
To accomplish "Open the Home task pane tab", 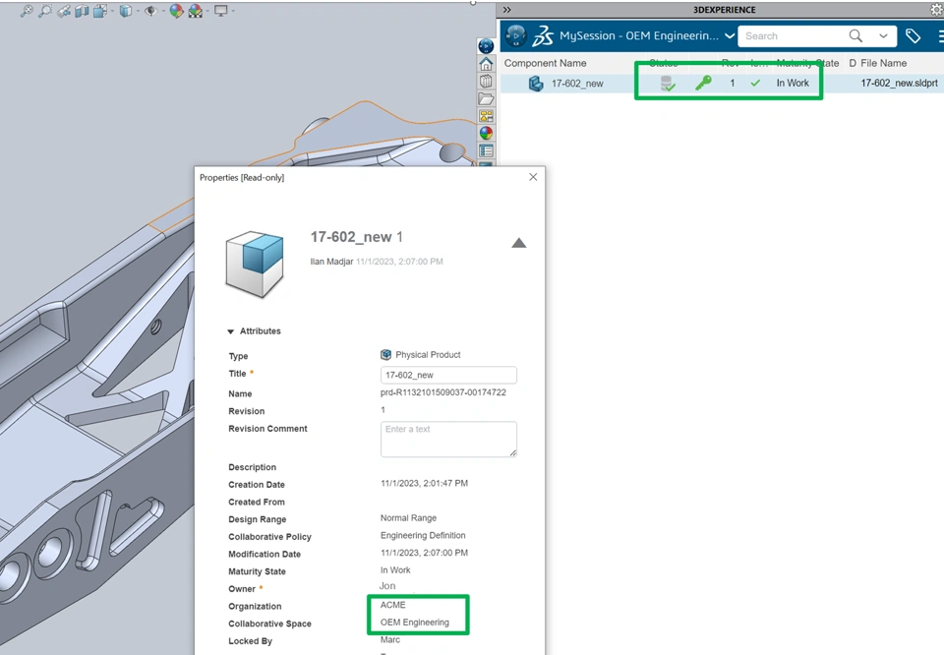I will 486,64.
